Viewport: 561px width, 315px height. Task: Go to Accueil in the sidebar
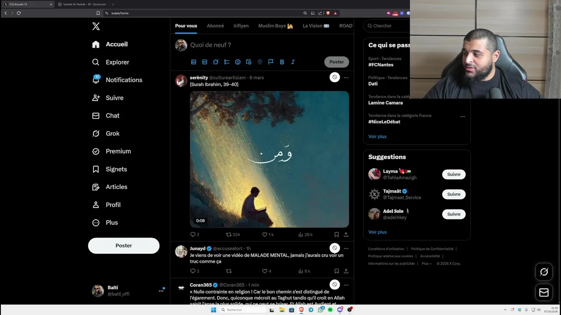(110, 44)
